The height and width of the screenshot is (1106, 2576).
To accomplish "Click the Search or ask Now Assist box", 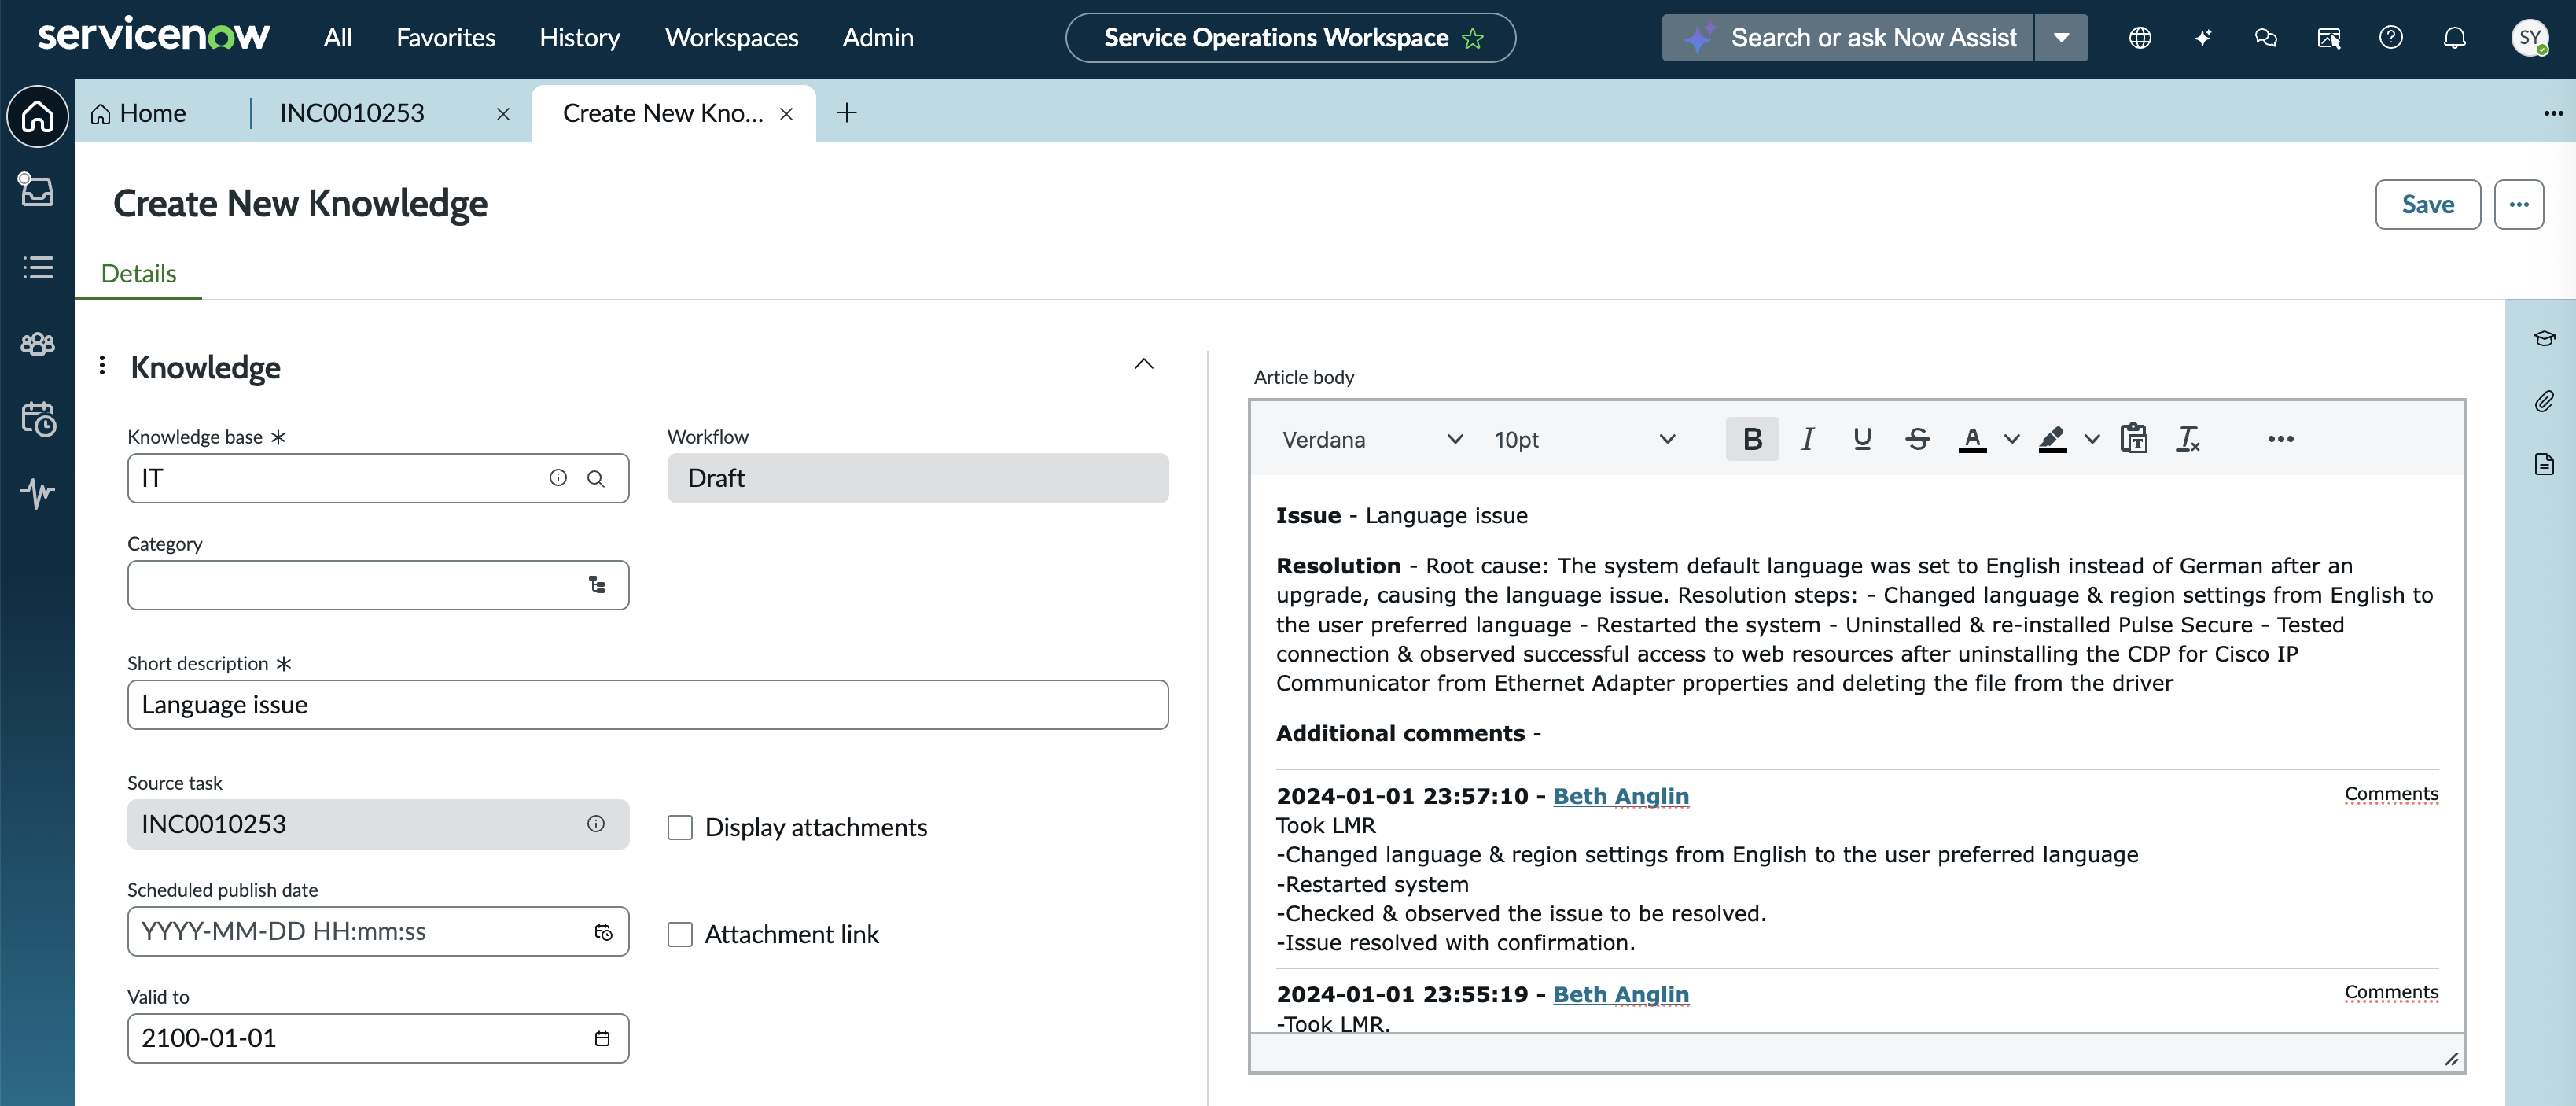I will tap(1848, 38).
